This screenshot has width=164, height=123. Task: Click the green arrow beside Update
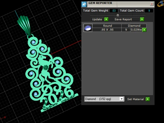(x=106, y=19)
